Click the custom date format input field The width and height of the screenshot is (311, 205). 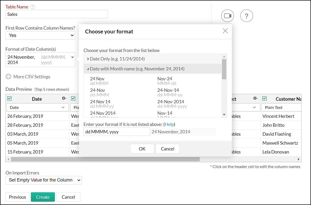click(117, 132)
